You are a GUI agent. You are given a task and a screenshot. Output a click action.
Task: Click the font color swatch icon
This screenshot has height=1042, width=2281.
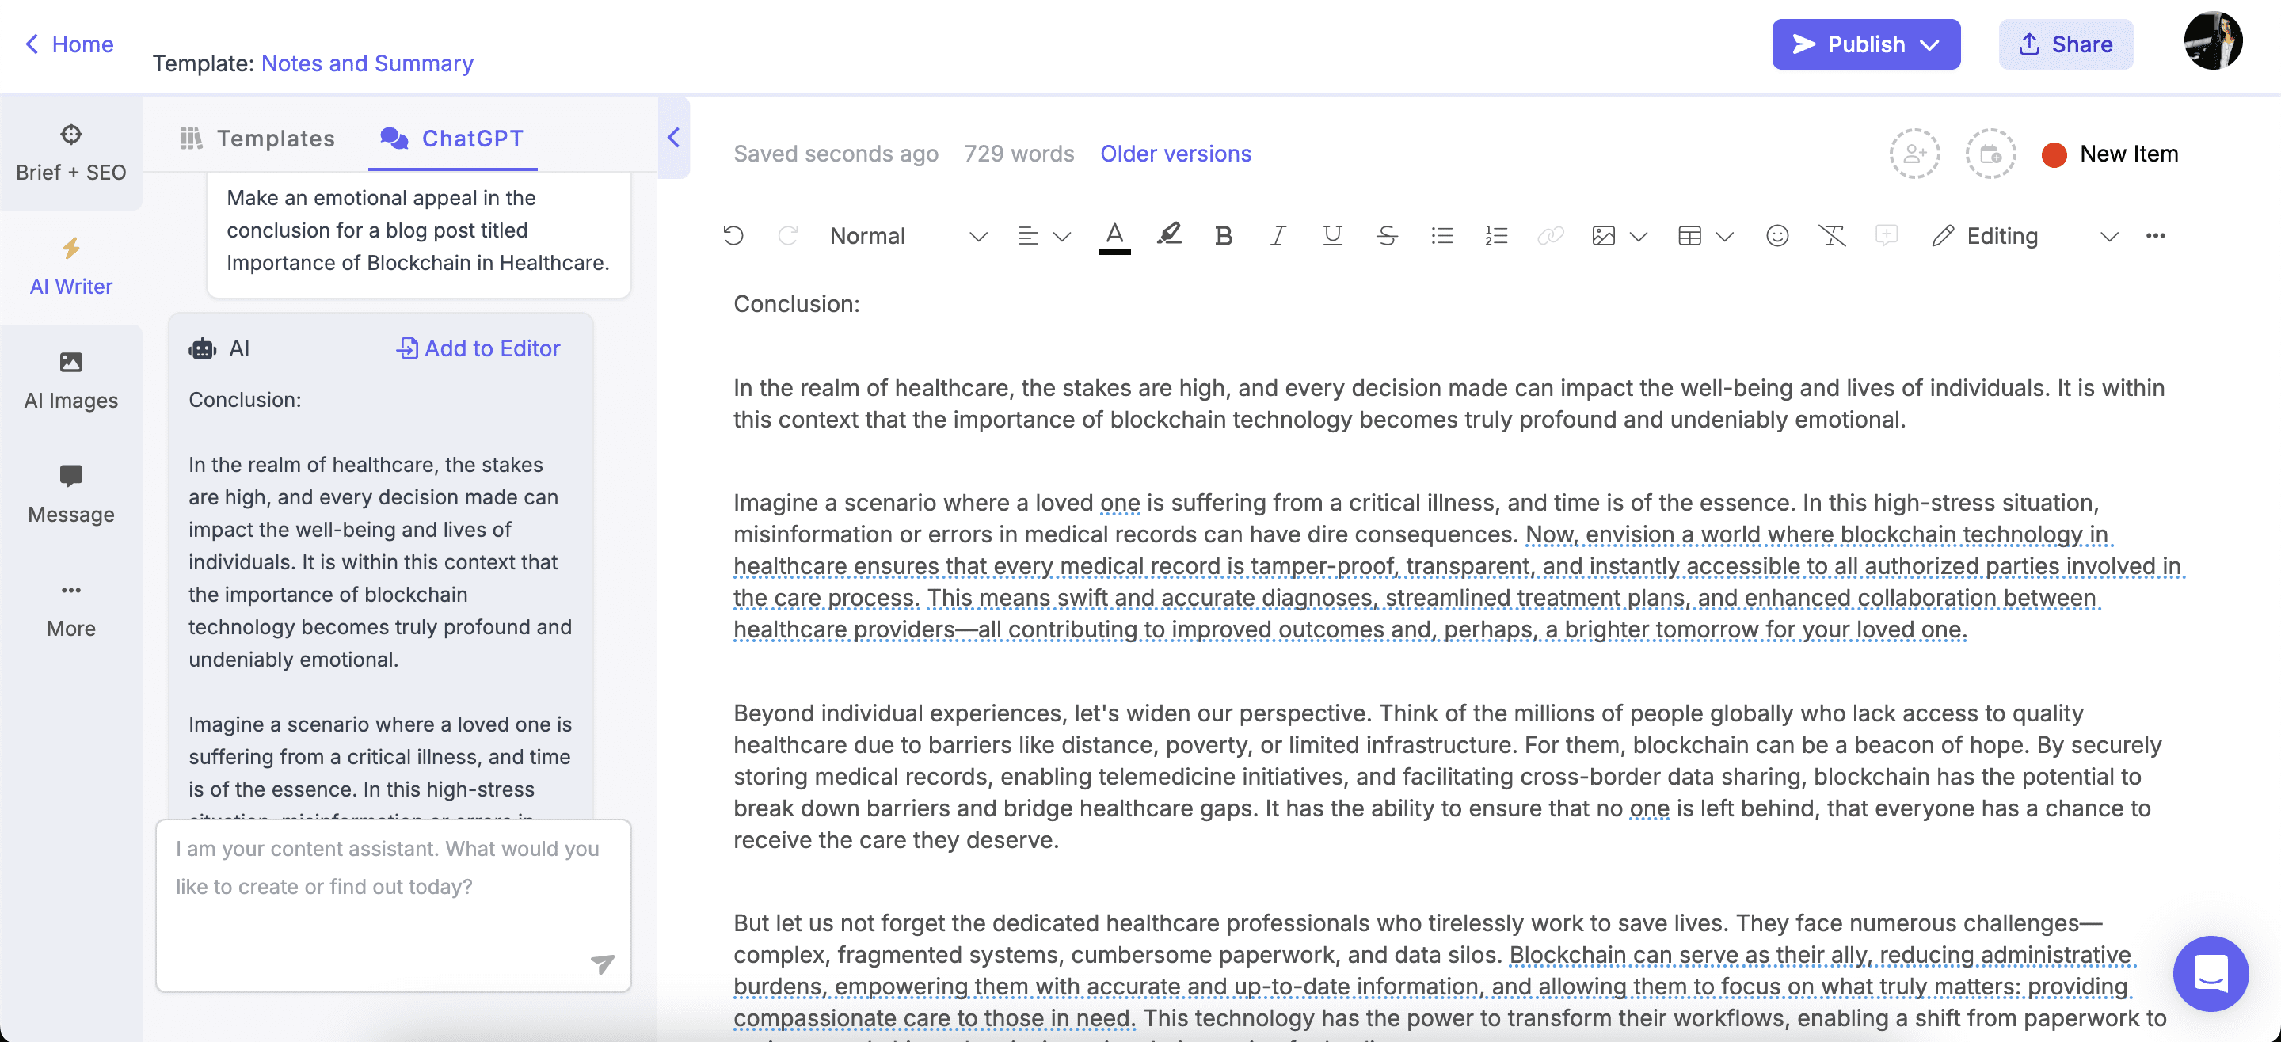pos(1114,233)
